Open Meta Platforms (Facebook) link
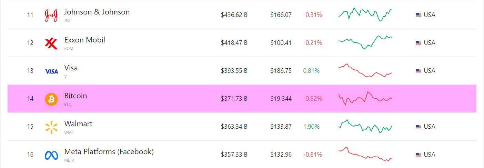The width and height of the screenshot is (484, 168). (x=109, y=152)
